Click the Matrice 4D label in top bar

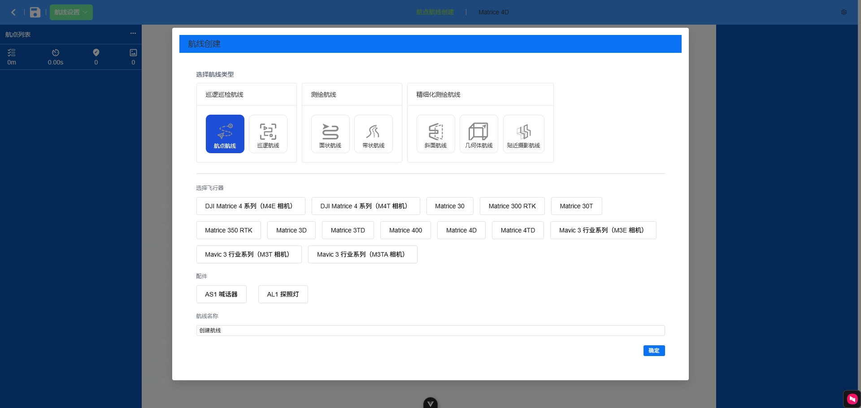click(x=494, y=12)
